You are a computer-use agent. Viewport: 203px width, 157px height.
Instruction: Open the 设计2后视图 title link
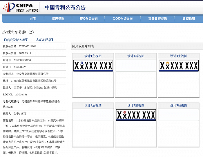click(x=93, y=105)
